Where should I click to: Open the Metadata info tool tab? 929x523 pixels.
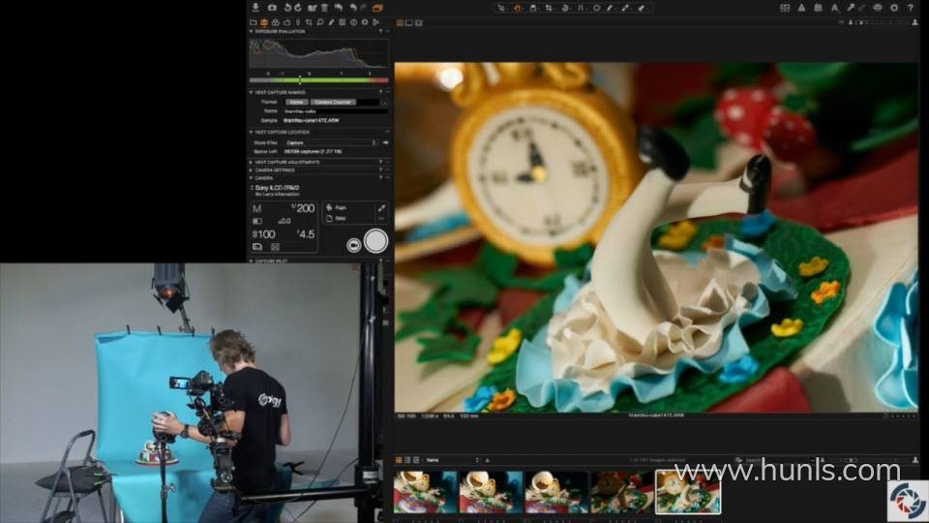(x=354, y=22)
